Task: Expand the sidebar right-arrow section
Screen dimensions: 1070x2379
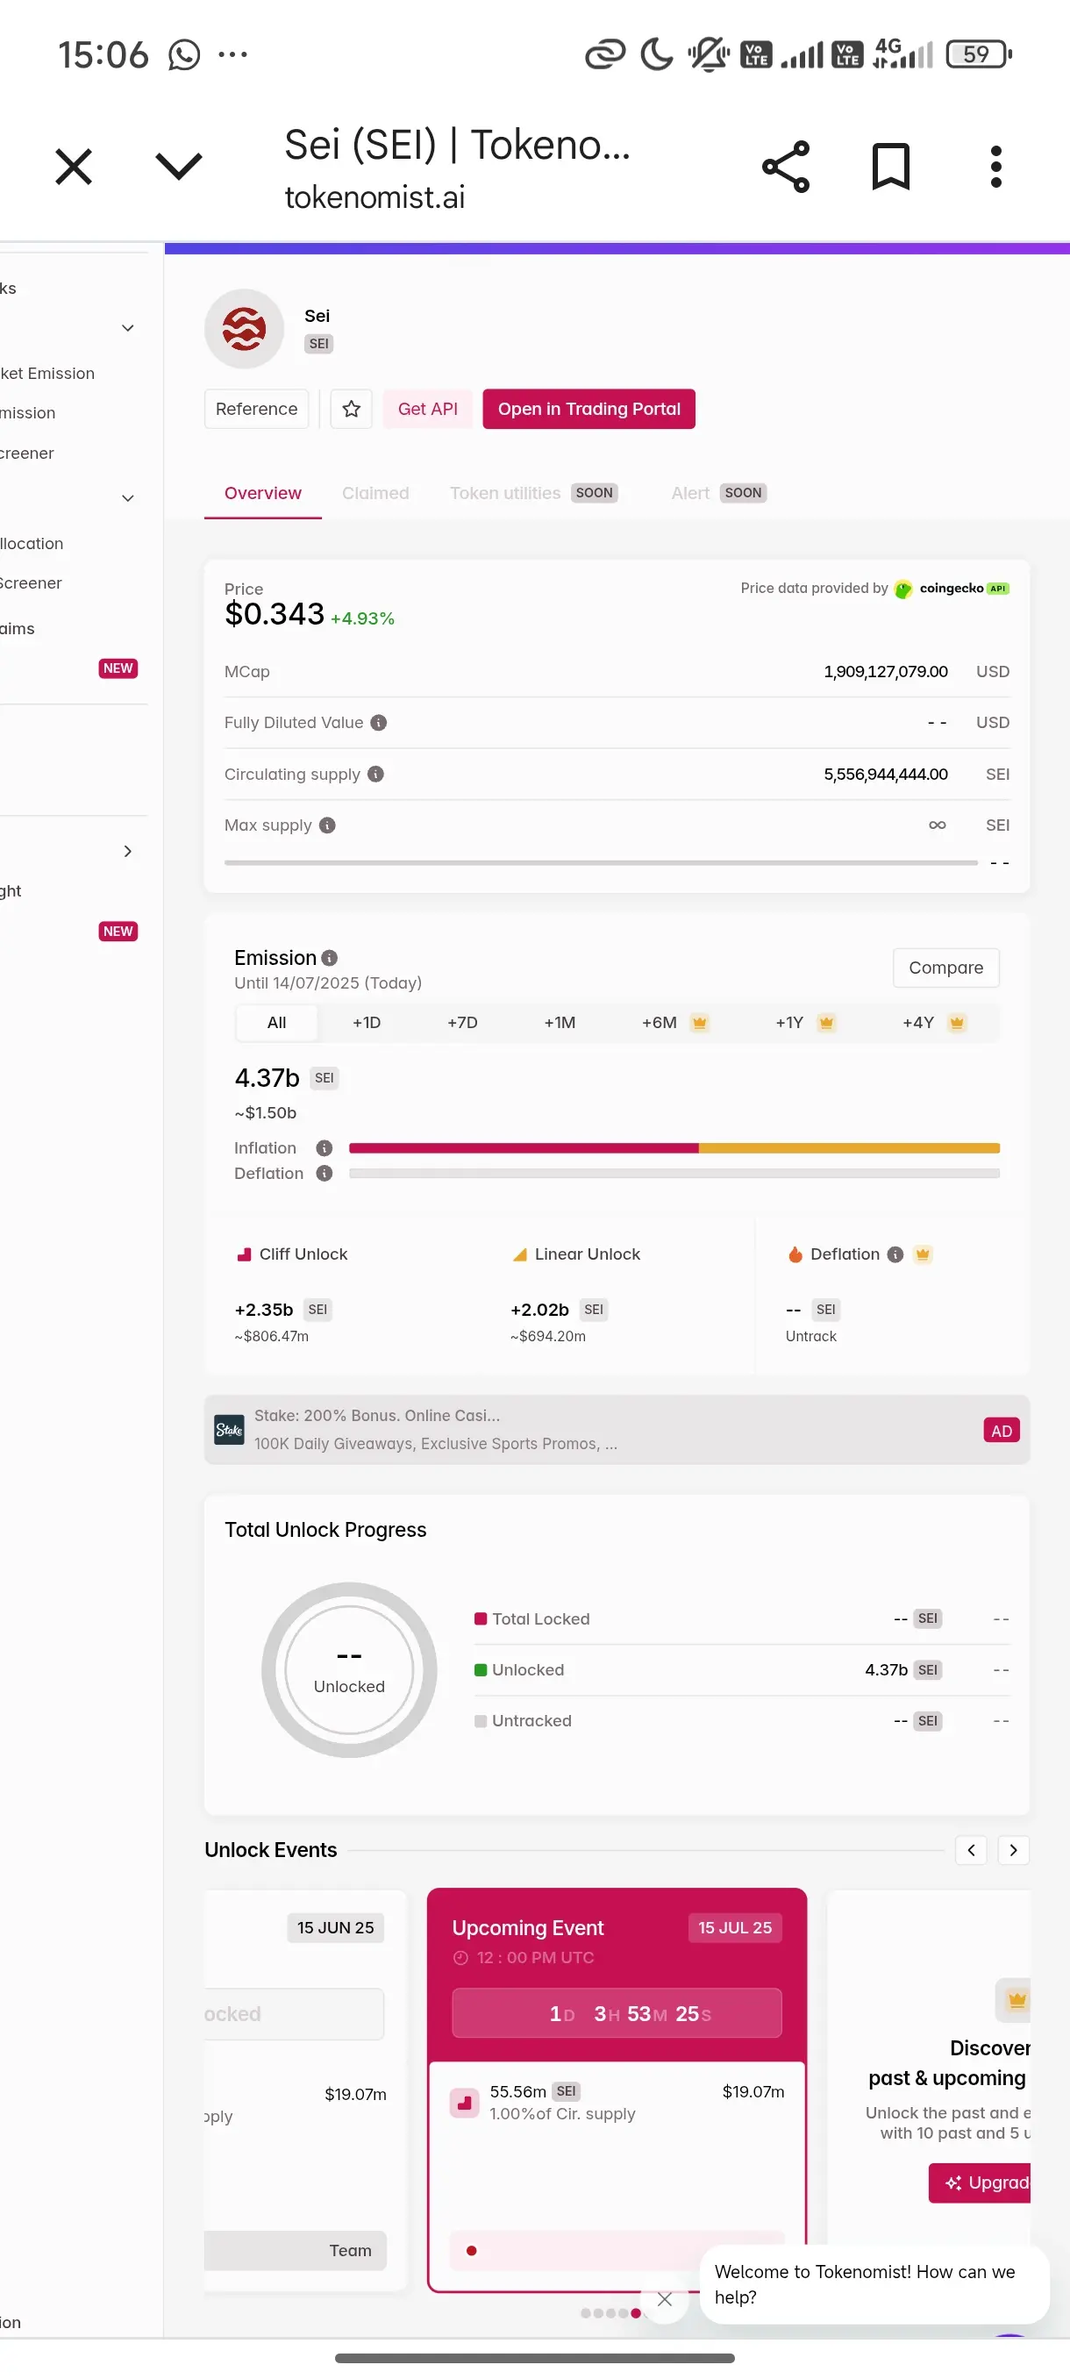Action: 128,852
